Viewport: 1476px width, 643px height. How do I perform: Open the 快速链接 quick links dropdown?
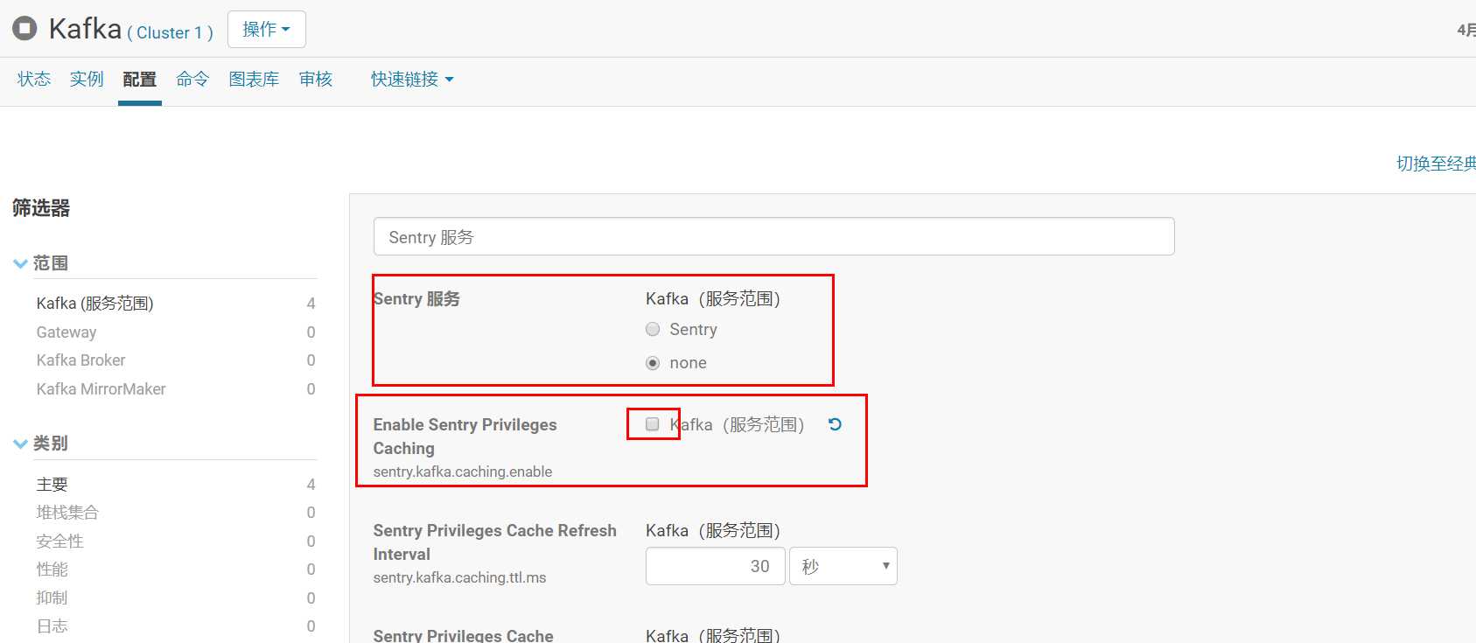[412, 80]
